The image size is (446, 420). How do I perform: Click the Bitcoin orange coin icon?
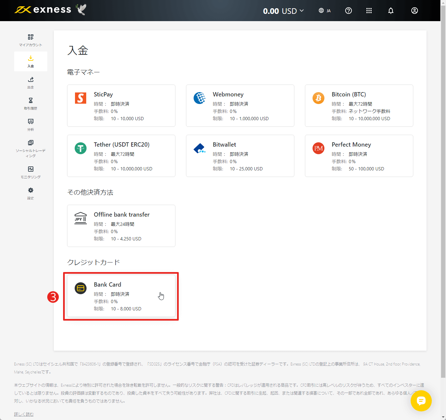[318, 98]
